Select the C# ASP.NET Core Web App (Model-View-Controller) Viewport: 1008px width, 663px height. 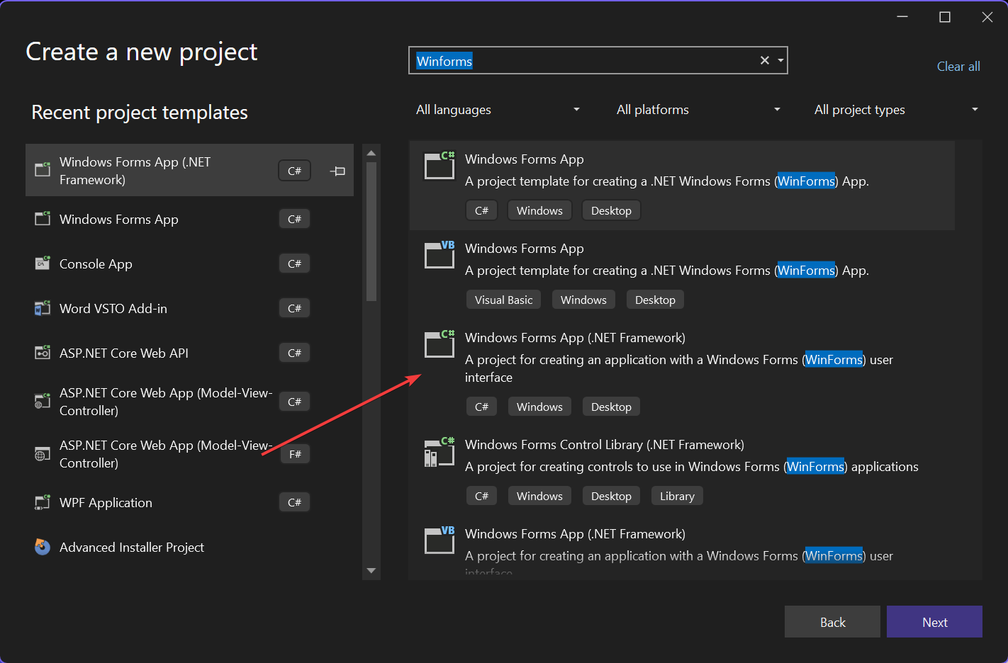tap(189, 402)
